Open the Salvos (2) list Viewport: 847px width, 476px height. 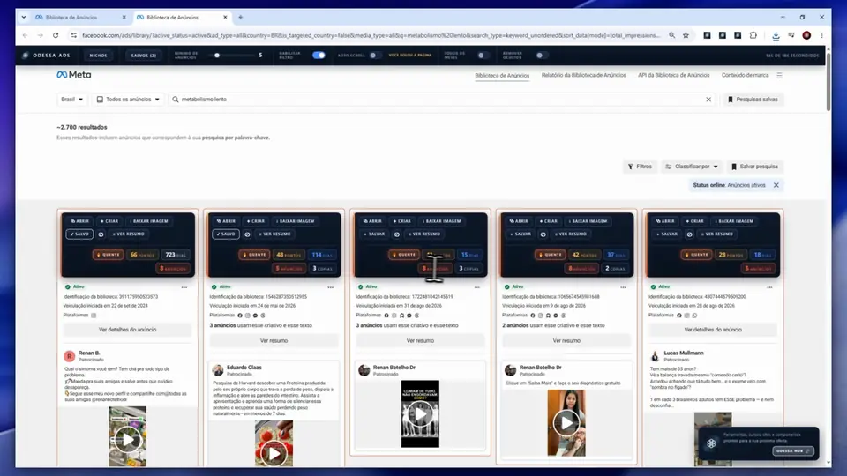[144, 55]
